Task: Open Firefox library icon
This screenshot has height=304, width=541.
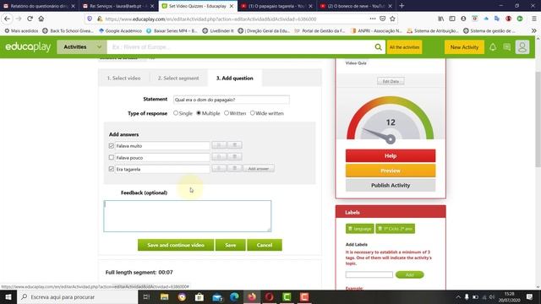Action: coord(441,19)
